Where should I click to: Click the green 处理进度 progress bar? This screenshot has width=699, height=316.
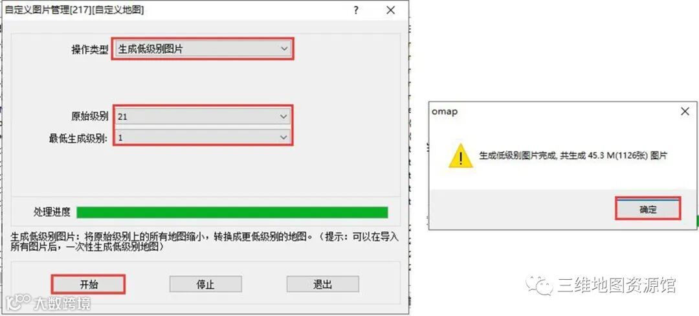[x=232, y=212]
